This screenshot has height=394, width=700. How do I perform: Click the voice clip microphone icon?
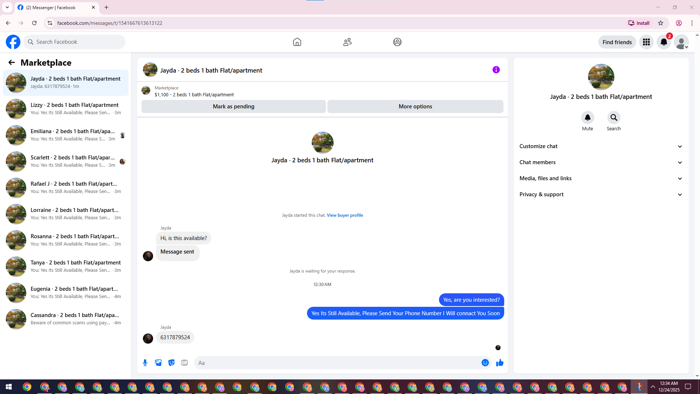(x=145, y=363)
